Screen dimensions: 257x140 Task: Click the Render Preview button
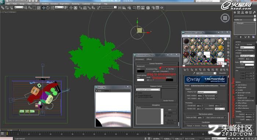[168, 101]
